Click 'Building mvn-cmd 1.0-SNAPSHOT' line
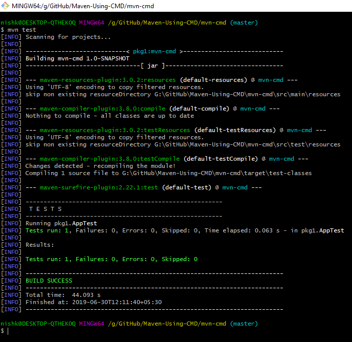The height and width of the screenshot is (342, 352). click(77, 59)
